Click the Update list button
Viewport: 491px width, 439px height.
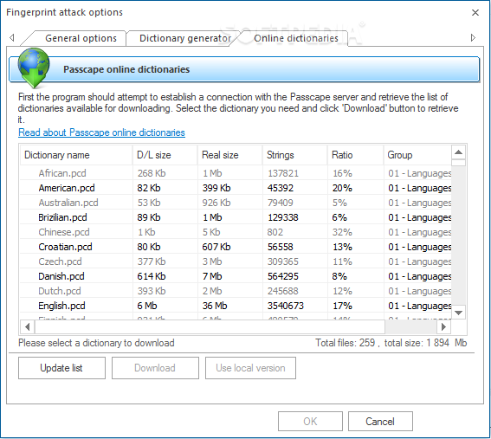tap(61, 368)
